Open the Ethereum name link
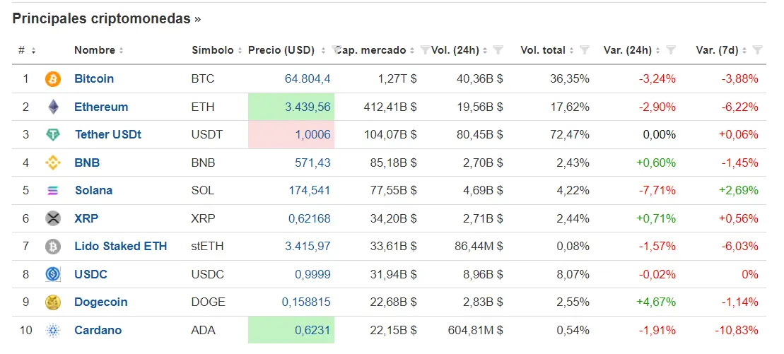This screenshot has height=354, width=784. 101,107
